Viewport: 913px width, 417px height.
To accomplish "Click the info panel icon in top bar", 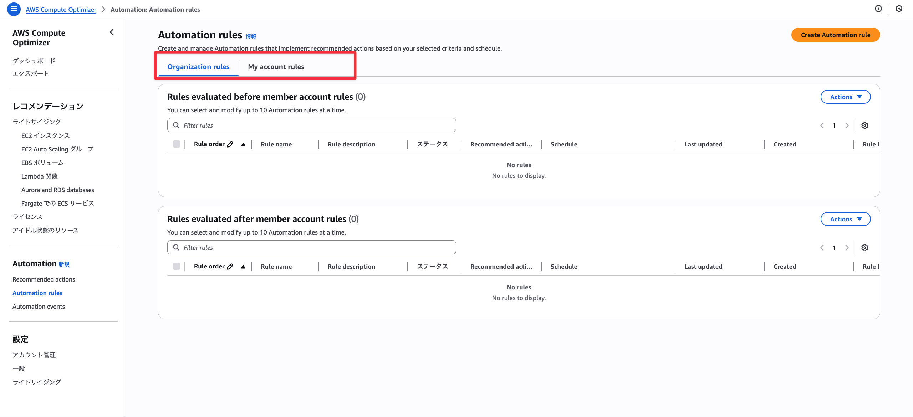I will pyautogui.click(x=878, y=9).
